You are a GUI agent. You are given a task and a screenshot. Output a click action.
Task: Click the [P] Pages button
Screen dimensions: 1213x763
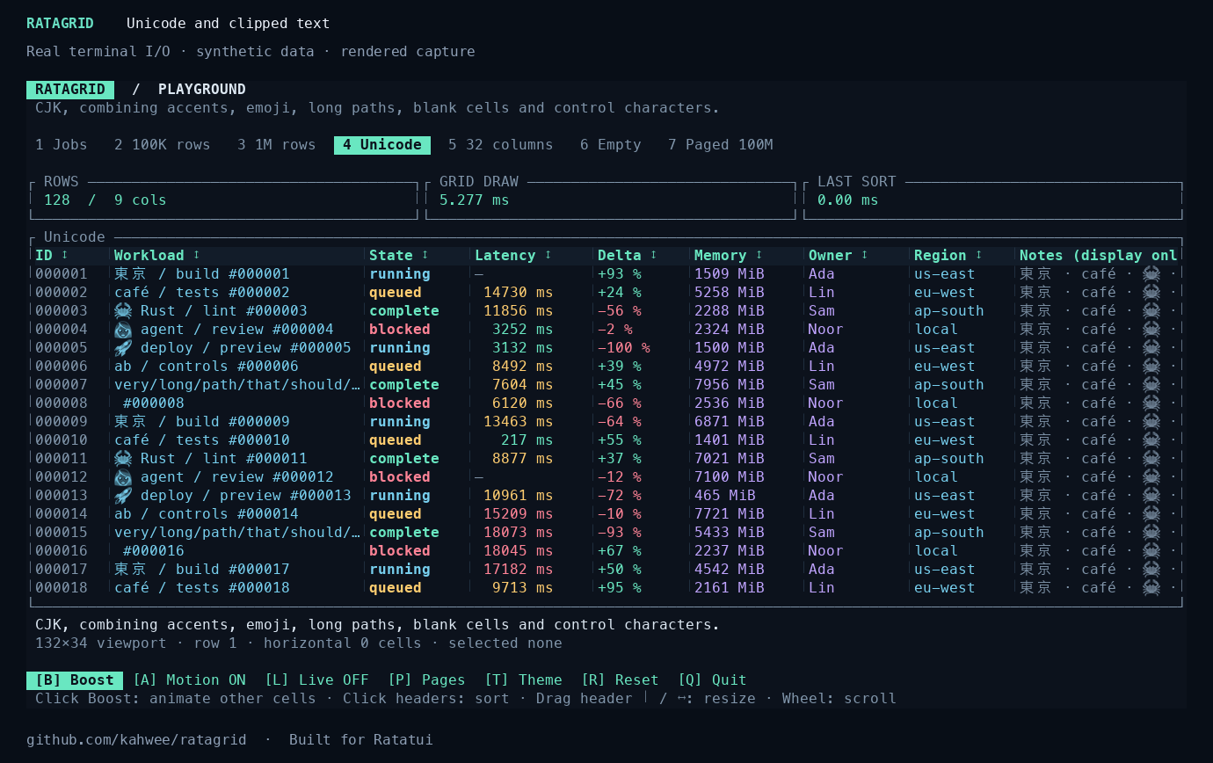coord(426,679)
